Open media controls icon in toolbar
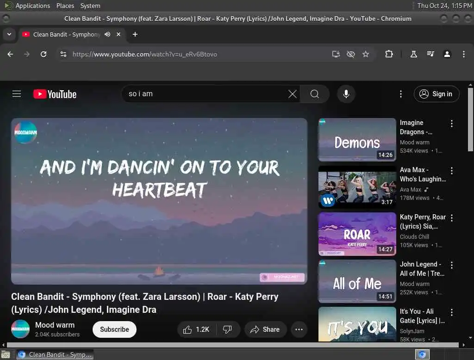This screenshot has height=360, width=474. 430,54
